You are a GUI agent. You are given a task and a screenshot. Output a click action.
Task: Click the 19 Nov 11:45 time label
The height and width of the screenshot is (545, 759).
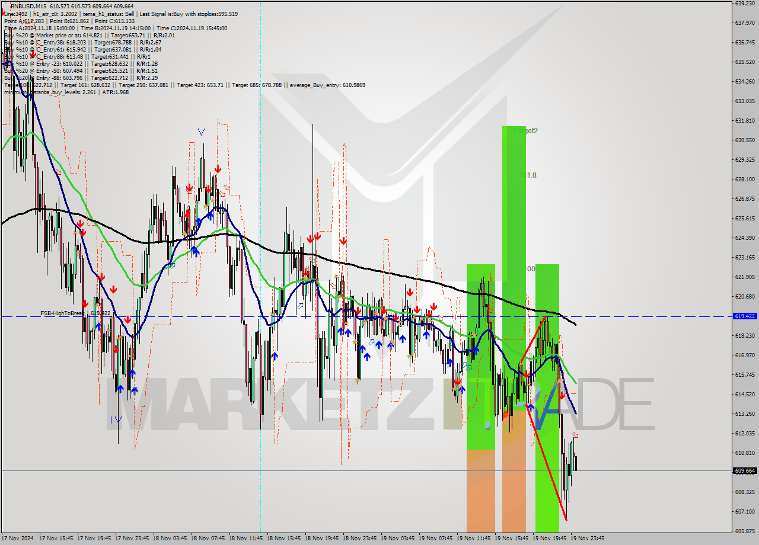click(x=473, y=538)
